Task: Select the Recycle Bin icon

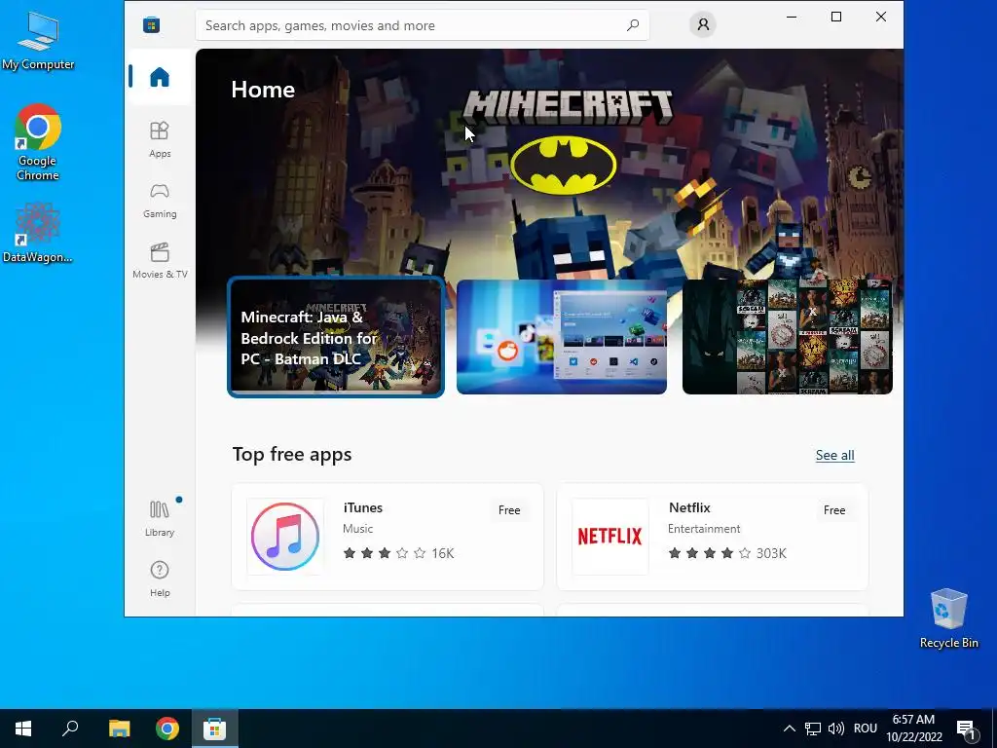Action: tap(948, 618)
